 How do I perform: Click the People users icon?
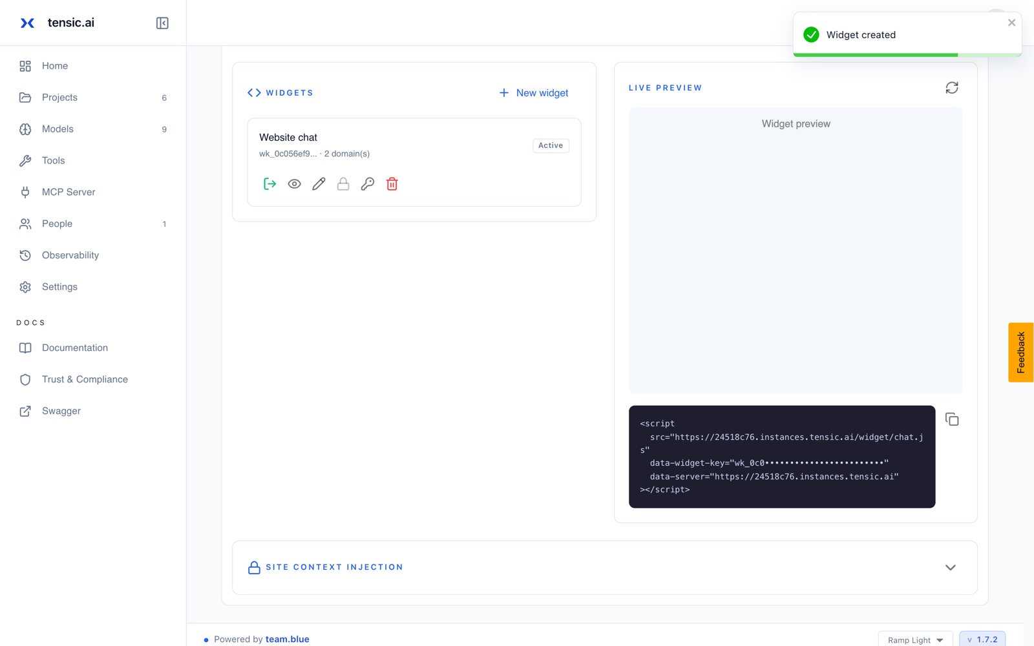click(x=25, y=224)
